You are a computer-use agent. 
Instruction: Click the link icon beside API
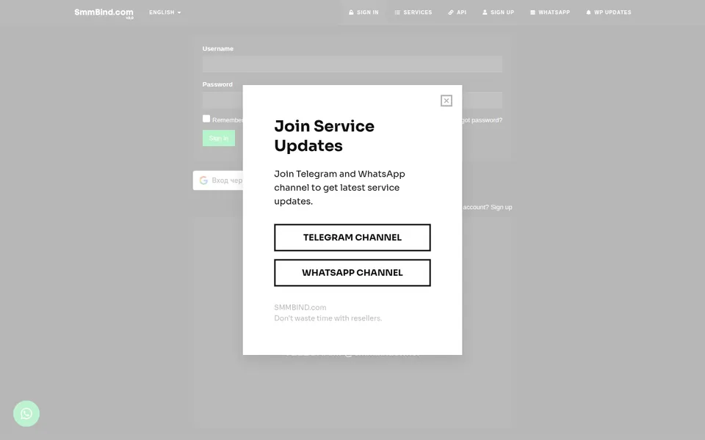coord(451,12)
